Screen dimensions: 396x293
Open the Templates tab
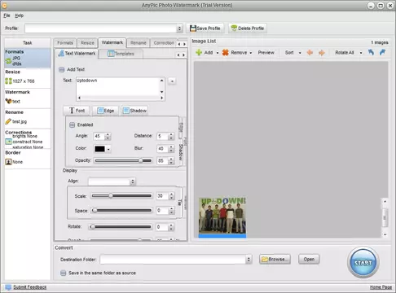tap(121, 54)
